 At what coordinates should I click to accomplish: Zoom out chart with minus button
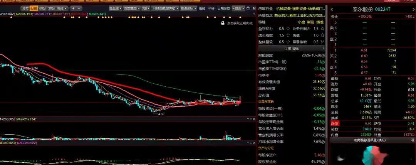[x=79, y=8]
